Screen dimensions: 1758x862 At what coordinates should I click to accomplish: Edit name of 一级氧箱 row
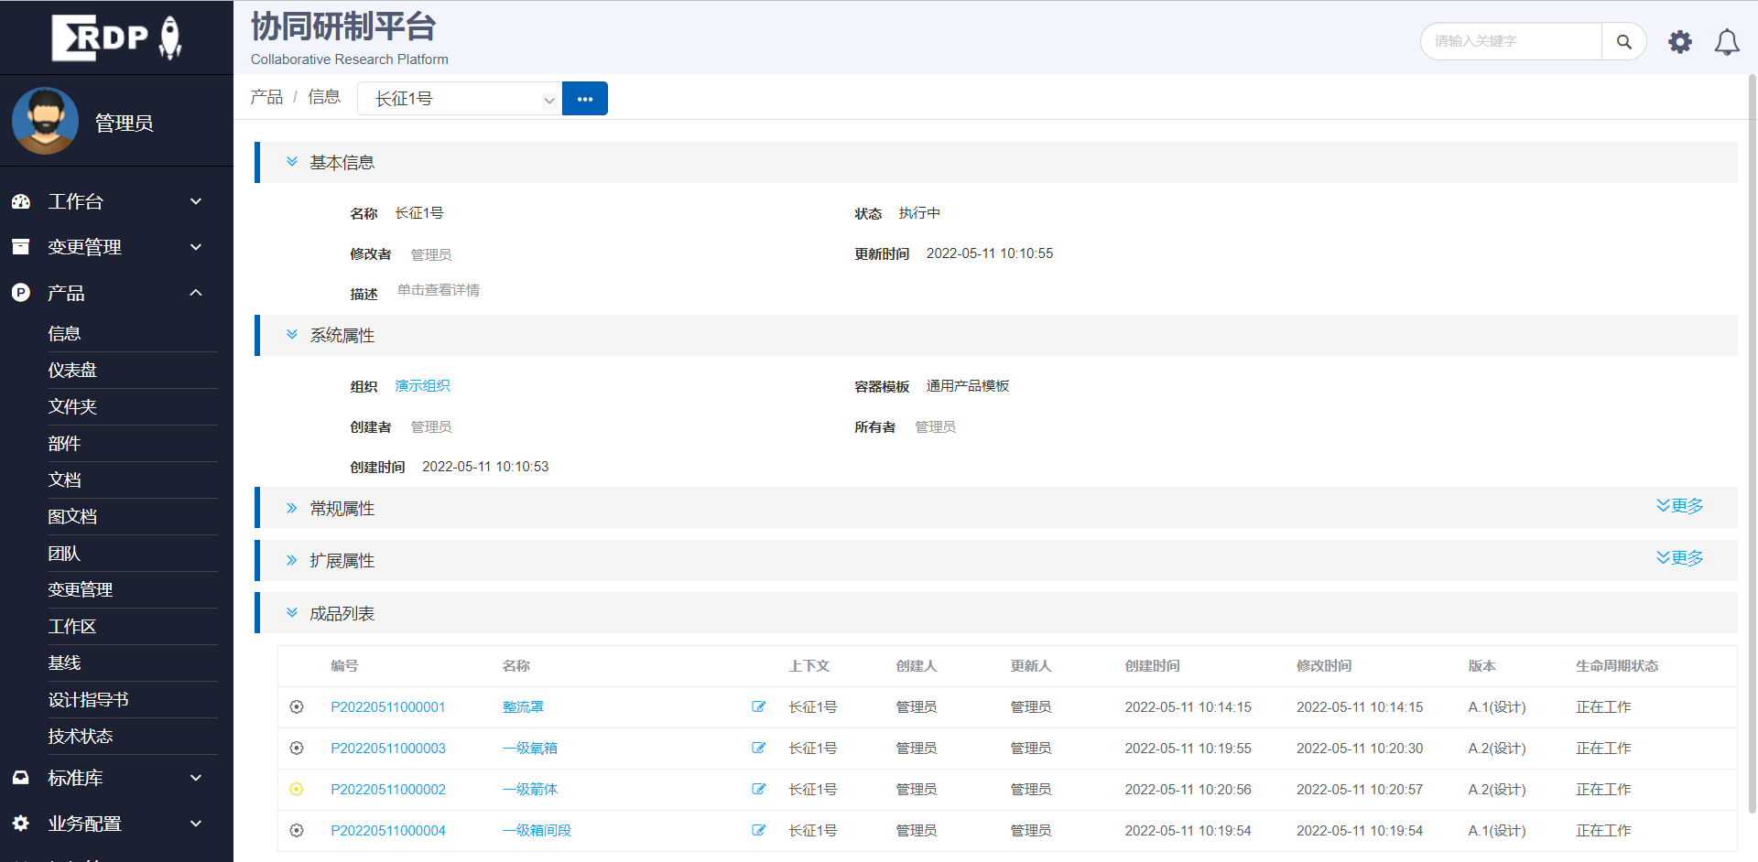coord(758,748)
